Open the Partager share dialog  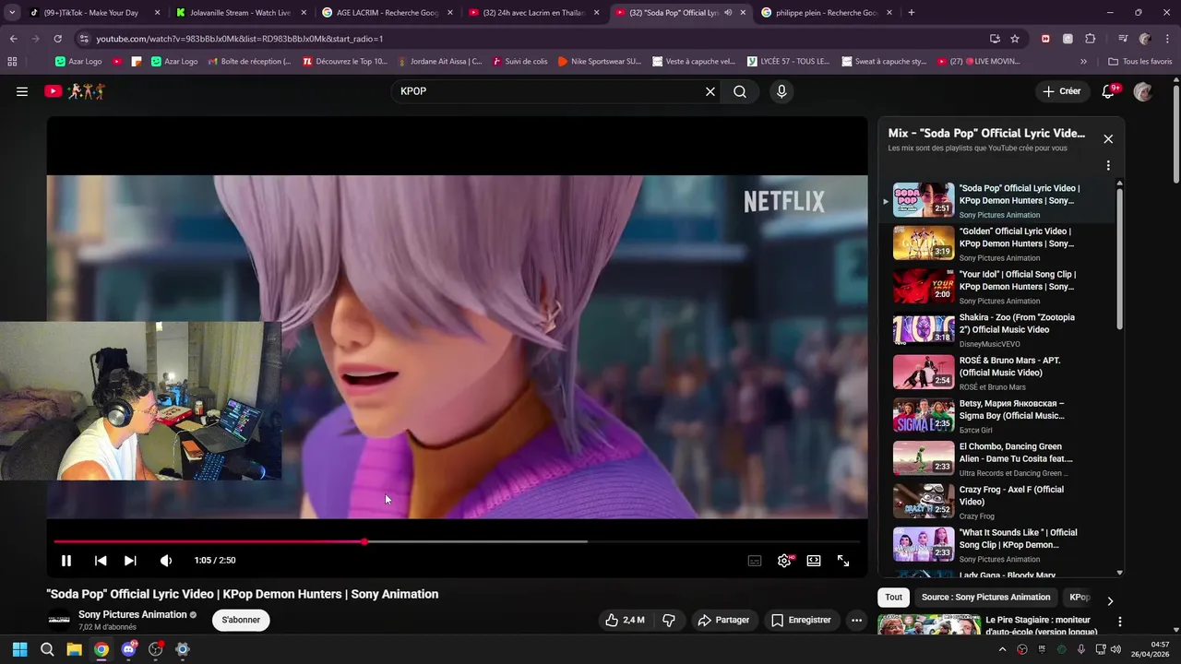(723, 620)
